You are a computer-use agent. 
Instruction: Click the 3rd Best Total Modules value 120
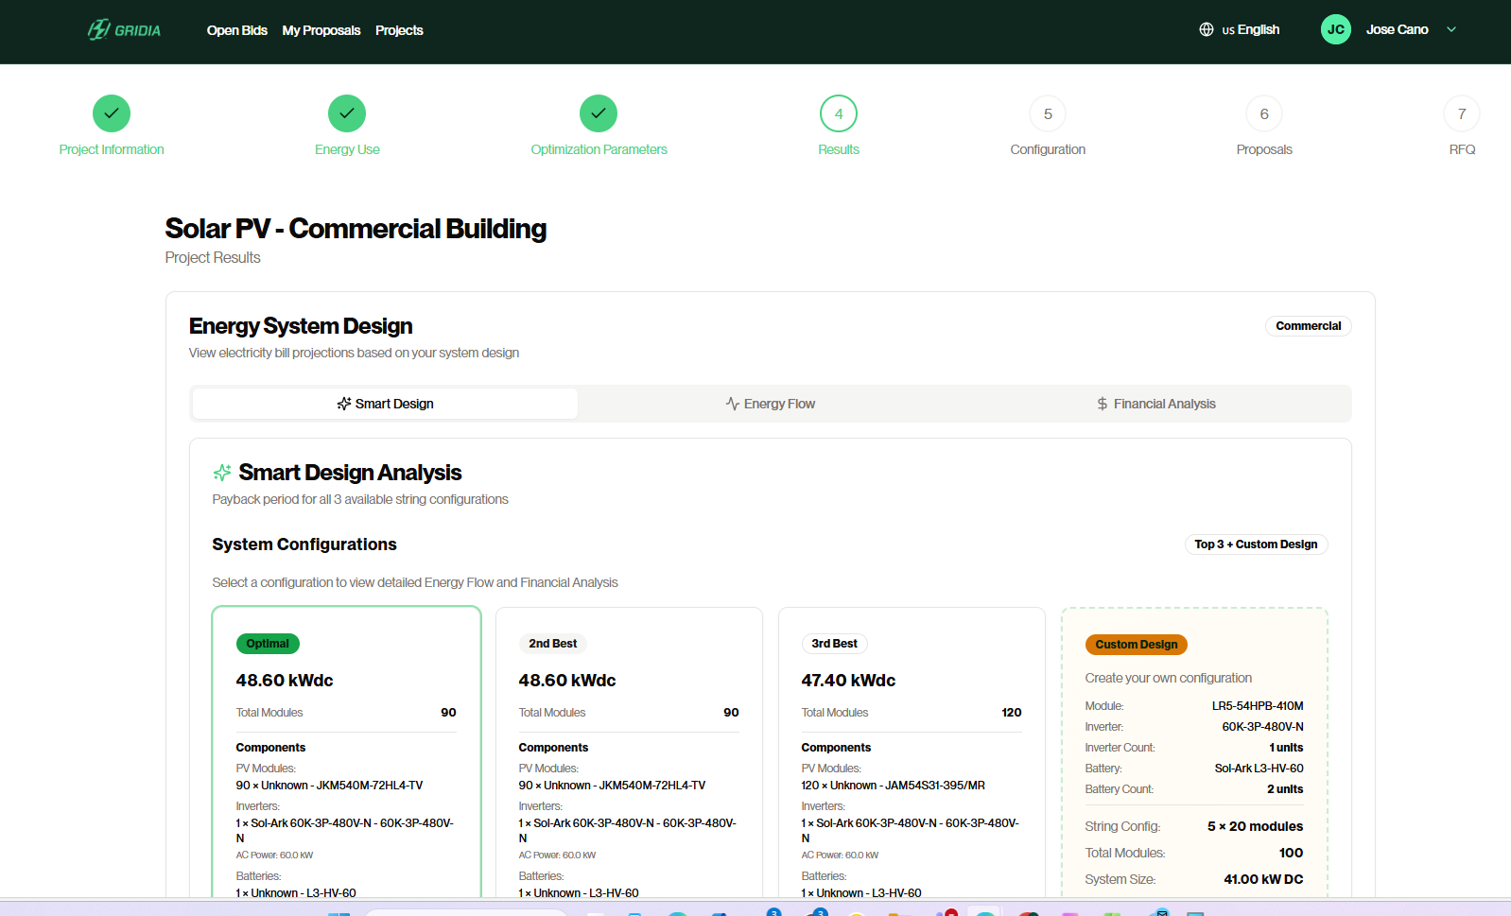[x=1012, y=713]
